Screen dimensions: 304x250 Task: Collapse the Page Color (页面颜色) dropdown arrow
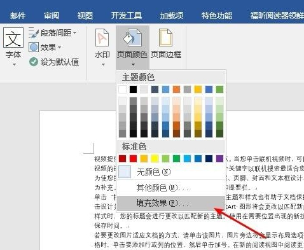(x=133, y=64)
